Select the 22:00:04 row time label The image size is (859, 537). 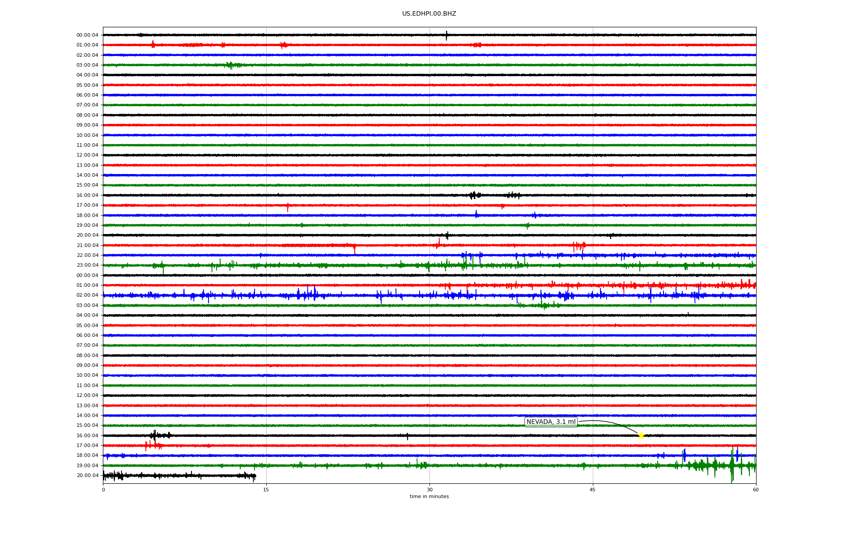[87, 256]
